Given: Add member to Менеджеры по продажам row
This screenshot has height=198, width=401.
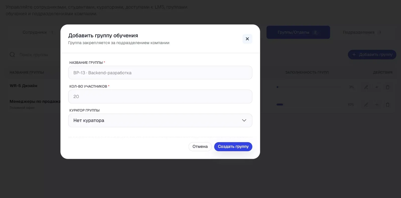Looking at the screenshot, I should coord(377,104).
